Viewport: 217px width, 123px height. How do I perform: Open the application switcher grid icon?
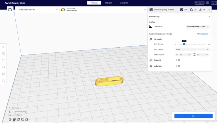coord(208,3)
